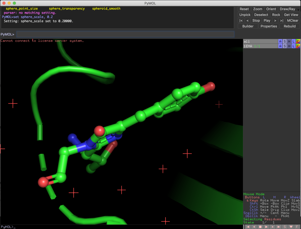
Task: Click the Get View button
Action: (x=291, y=15)
